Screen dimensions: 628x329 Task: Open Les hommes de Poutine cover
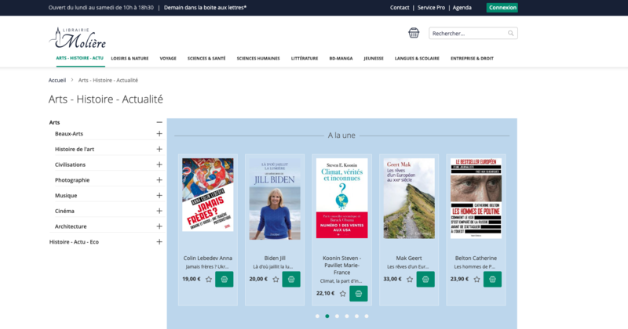[476, 198]
